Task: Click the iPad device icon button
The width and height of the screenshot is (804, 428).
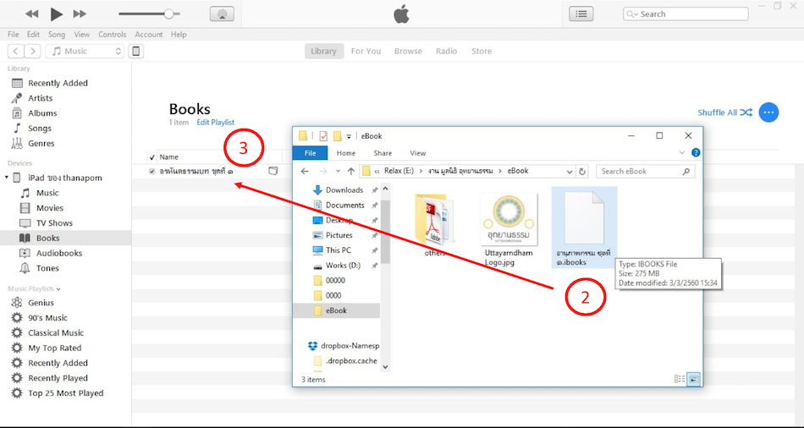Action: point(136,51)
